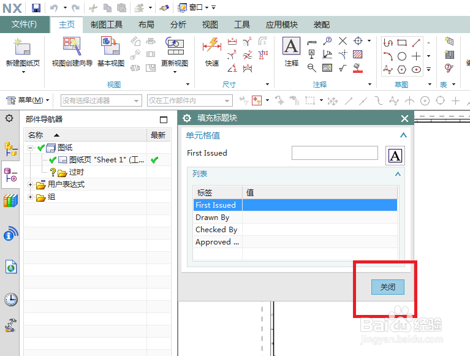Screen dimensions: 470x356
Task: Click the sketch point plus tool
Action: coord(416,56)
